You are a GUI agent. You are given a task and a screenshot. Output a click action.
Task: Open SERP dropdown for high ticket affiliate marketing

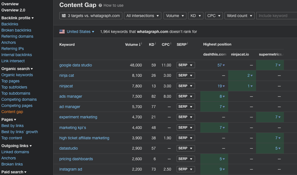[x=186, y=138]
